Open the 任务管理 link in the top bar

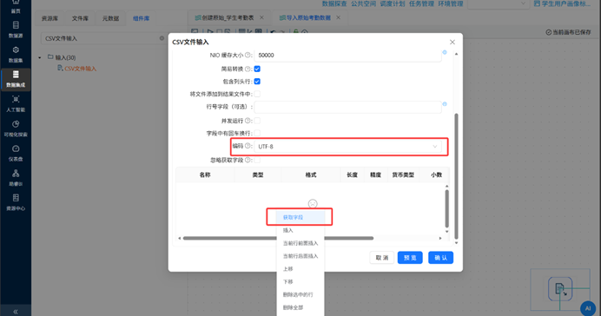click(x=421, y=3)
